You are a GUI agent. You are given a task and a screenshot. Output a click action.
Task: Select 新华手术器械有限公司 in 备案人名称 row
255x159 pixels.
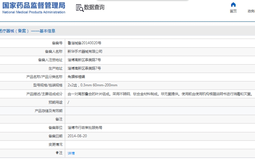(x=85, y=51)
